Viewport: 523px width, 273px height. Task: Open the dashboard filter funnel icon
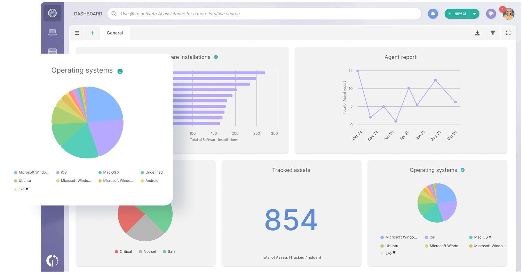coord(493,33)
